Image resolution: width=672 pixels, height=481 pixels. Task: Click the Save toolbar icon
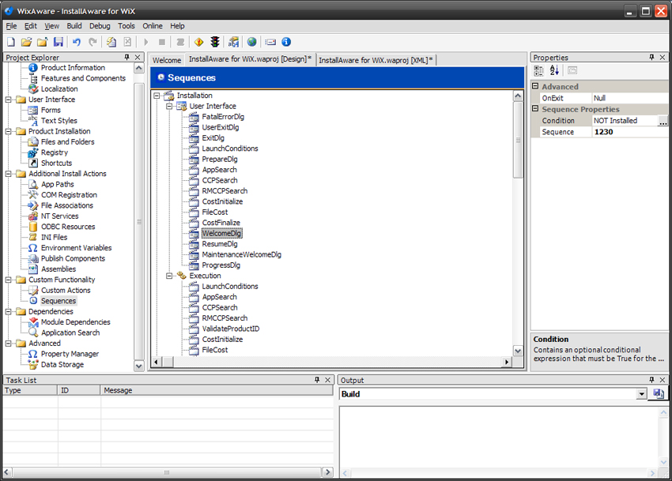pos(59,42)
